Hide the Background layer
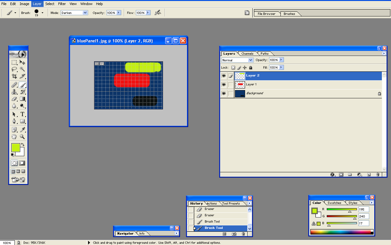The width and height of the screenshot is (391, 245). point(224,93)
